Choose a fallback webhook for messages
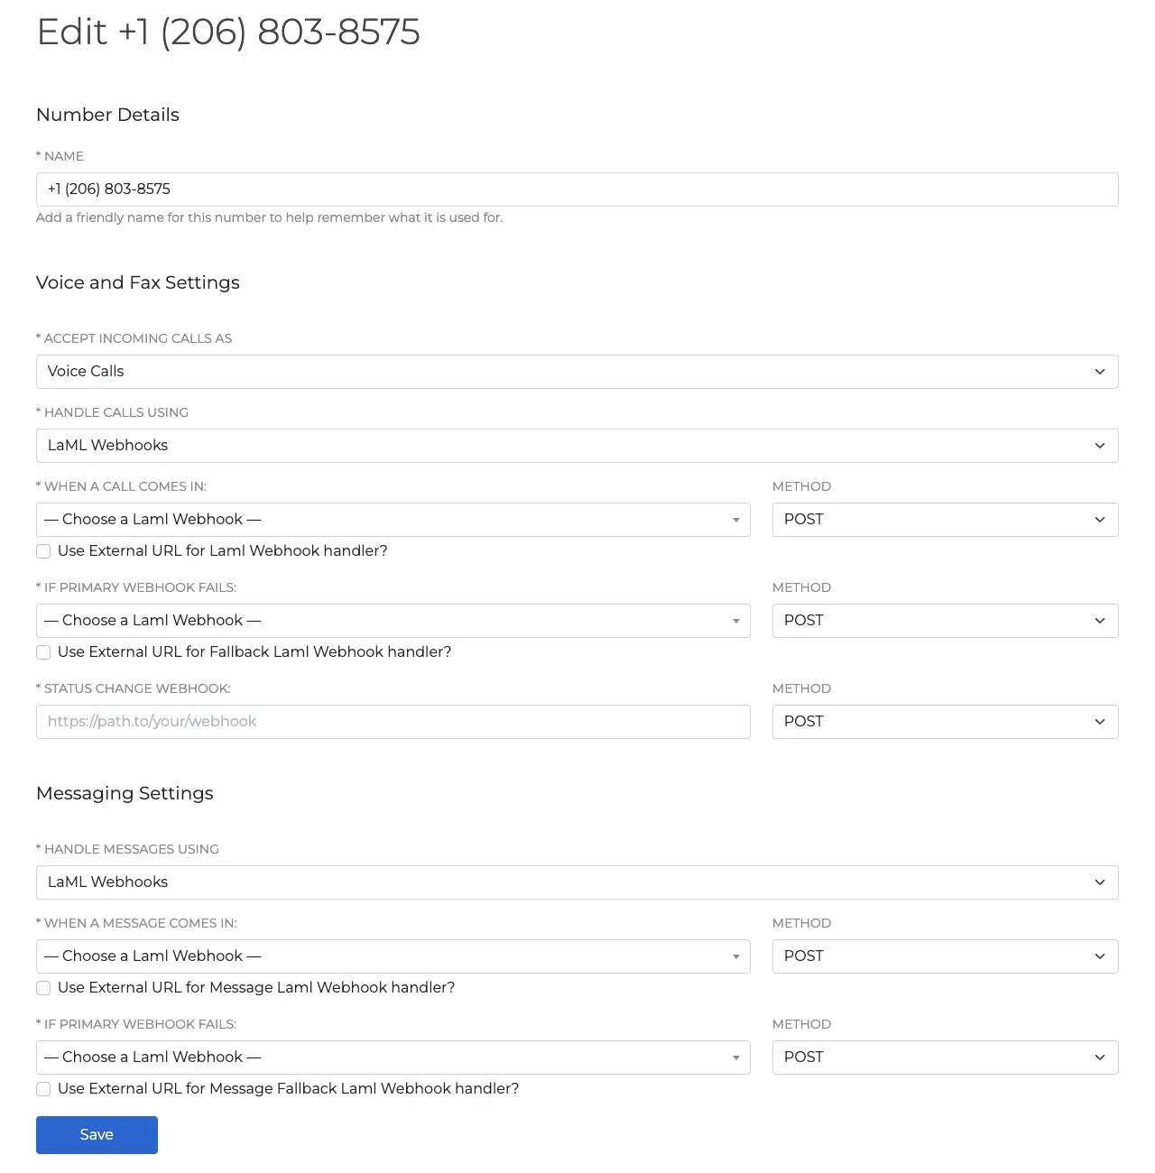Image resolution: width=1155 pixels, height=1173 pixels. [x=393, y=1057]
